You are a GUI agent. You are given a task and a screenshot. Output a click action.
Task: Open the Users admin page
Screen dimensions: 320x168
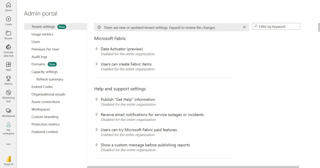coord(36,42)
